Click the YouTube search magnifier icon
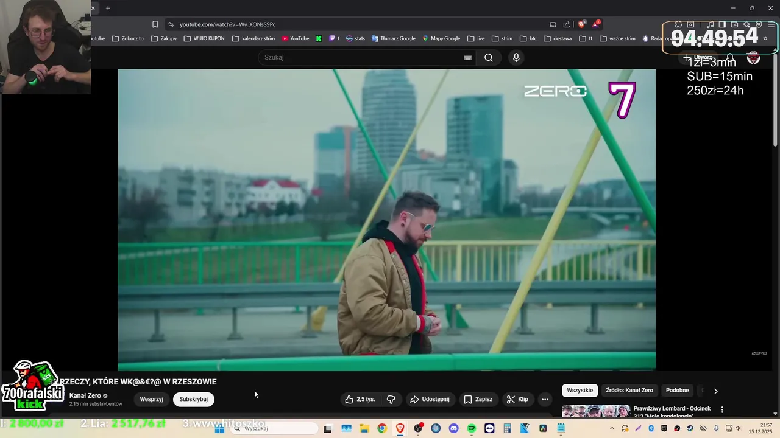Image resolution: width=780 pixels, height=438 pixels. click(x=489, y=57)
